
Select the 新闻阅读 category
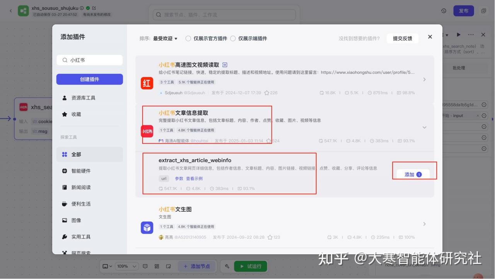(90, 187)
